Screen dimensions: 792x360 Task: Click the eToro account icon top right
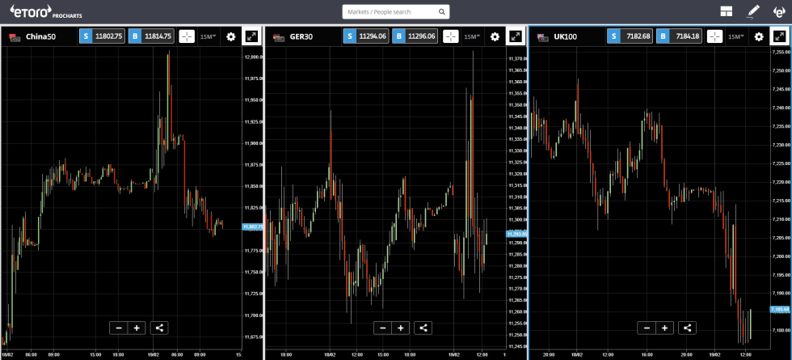[x=778, y=11]
